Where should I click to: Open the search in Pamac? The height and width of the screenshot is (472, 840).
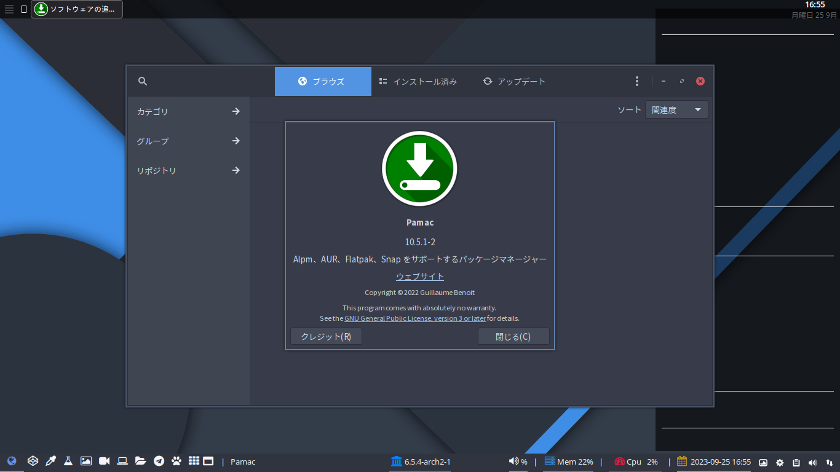click(142, 81)
